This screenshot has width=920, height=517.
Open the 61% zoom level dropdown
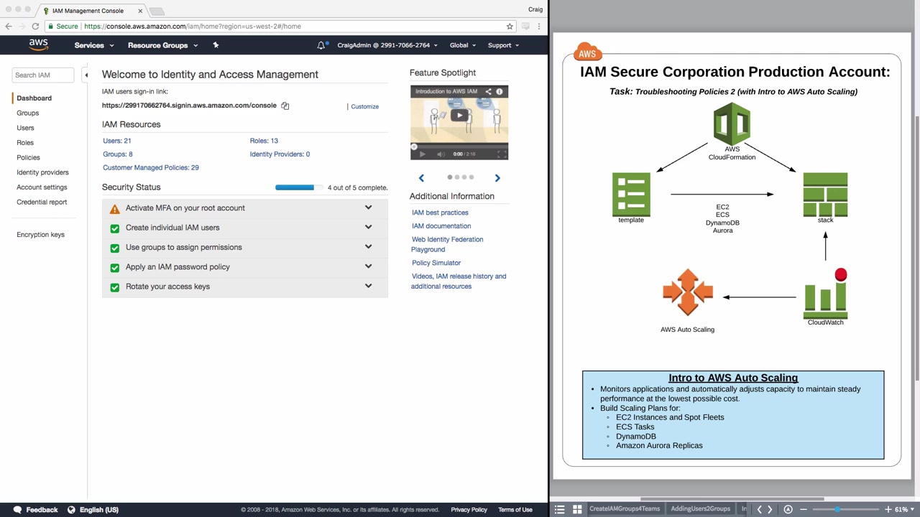[905, 509]
